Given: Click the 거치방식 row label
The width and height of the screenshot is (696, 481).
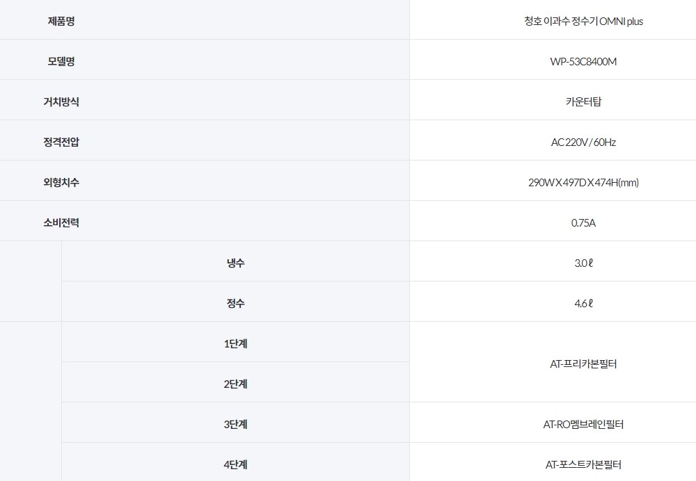Looking at the screenshot, I should [x=61, y=101].
